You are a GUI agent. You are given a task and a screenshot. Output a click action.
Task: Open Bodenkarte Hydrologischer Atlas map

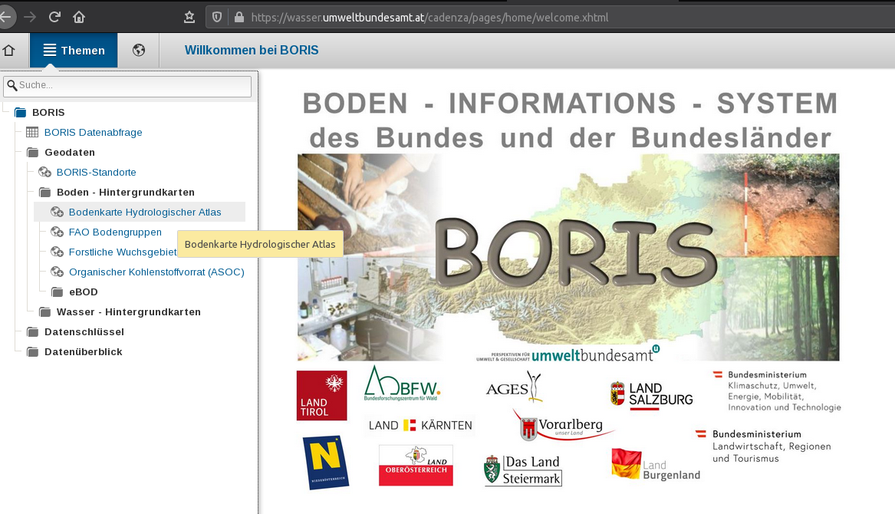point(145,213)
